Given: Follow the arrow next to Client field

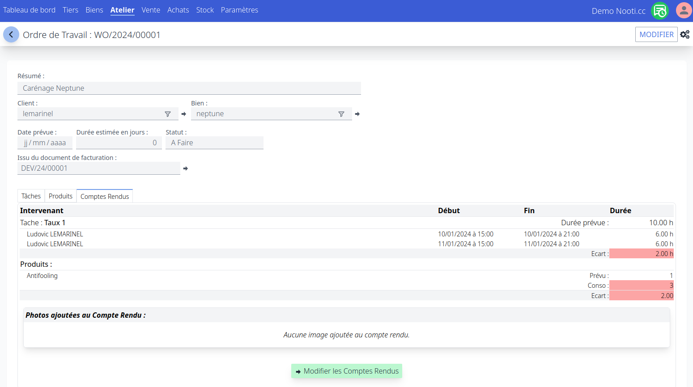Looking at the screenshot, I should pyautogui.click(x=183, y=114).
